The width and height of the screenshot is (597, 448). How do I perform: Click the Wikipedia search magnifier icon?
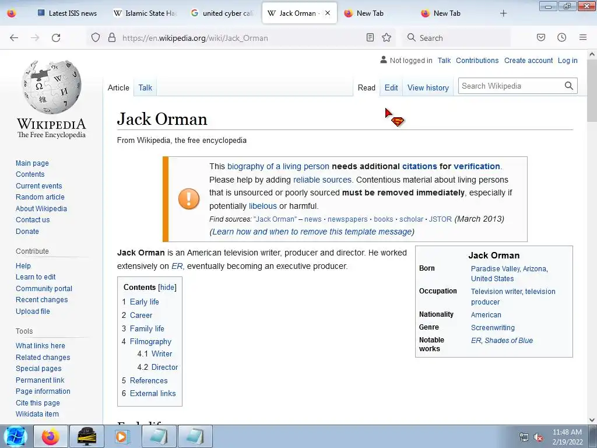coord(568,86)
